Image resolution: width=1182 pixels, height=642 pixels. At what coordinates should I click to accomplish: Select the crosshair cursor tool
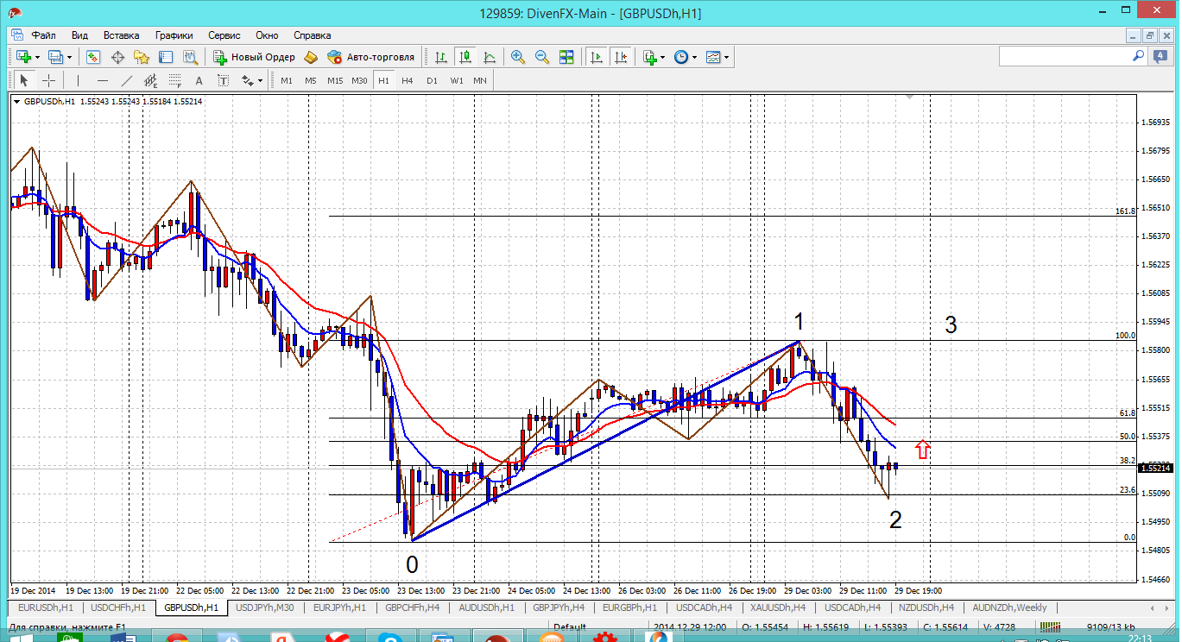click(x=49, y=80)
